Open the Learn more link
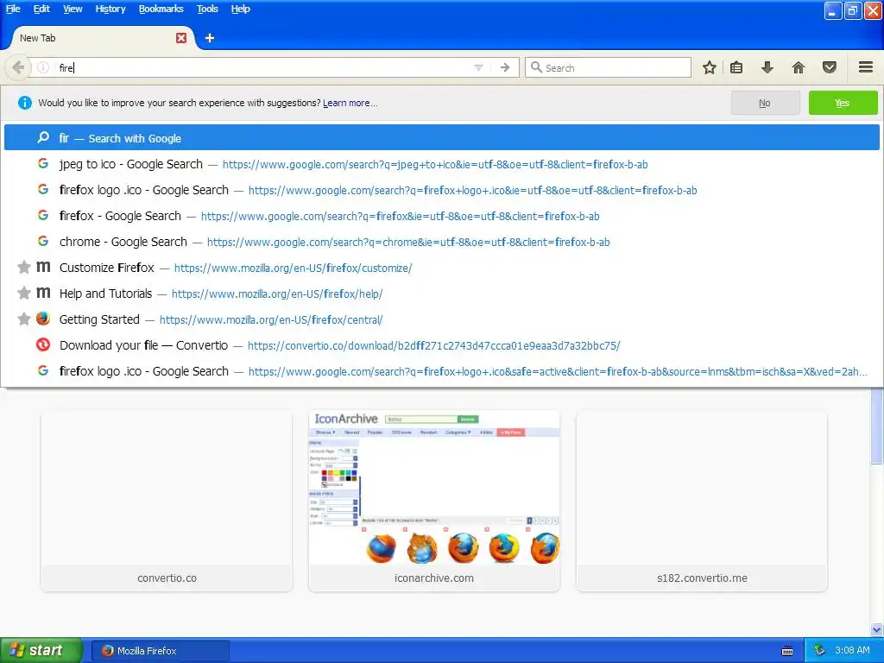The width and height of the screenshot is (884, 663). pyautogui.click(x=350, y=104)
